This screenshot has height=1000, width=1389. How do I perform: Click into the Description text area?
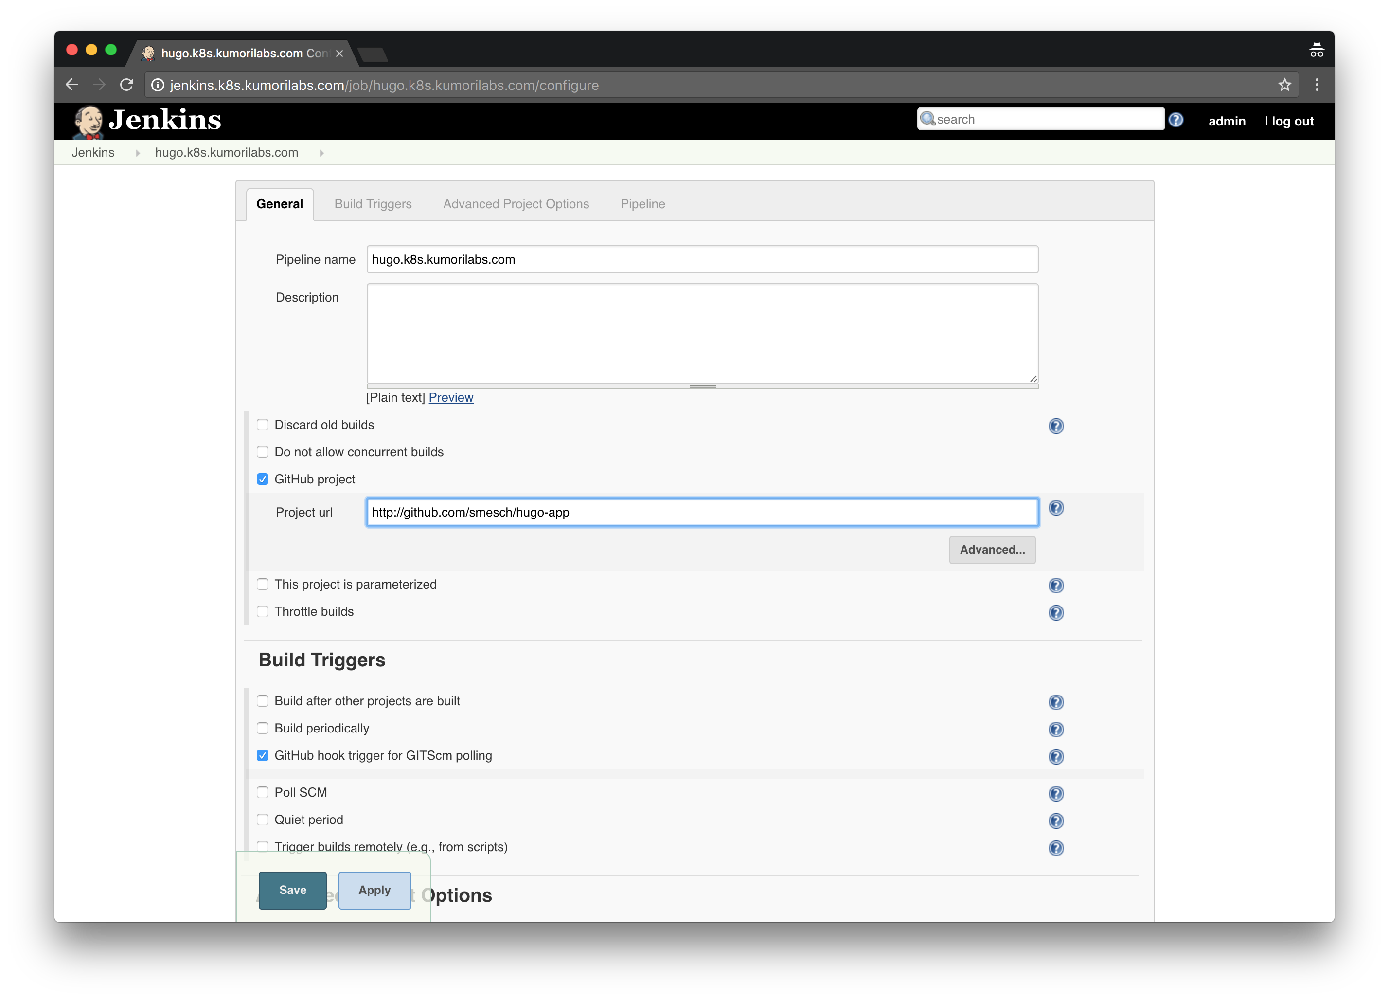click(x=702, y=334)
